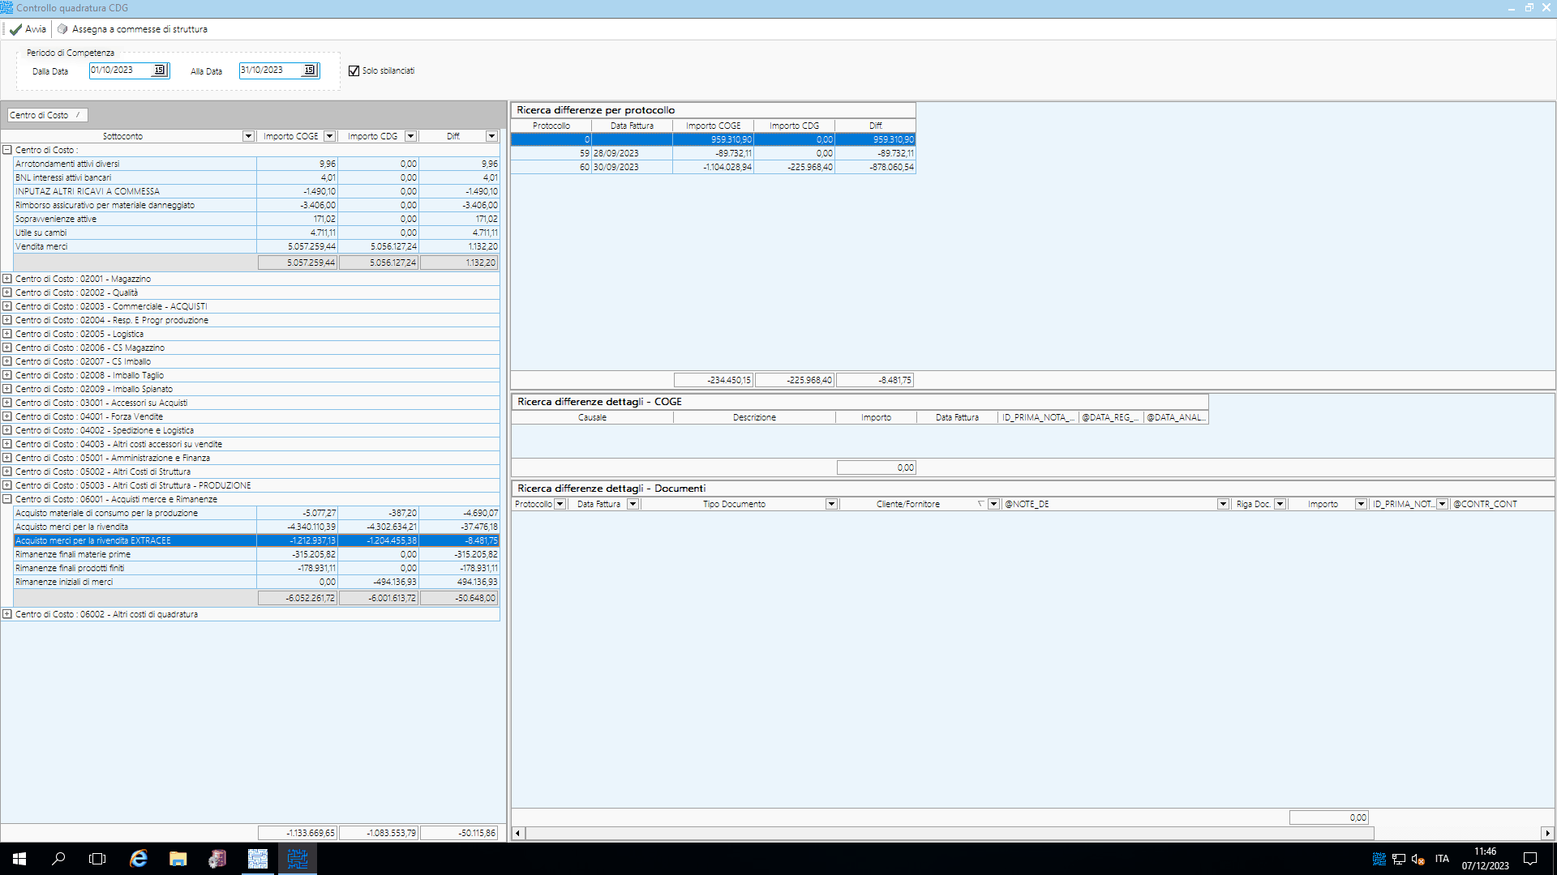
Task: Open the Dalla Data calendar picker
Action: pyautogui.click(x=160, y=70)
